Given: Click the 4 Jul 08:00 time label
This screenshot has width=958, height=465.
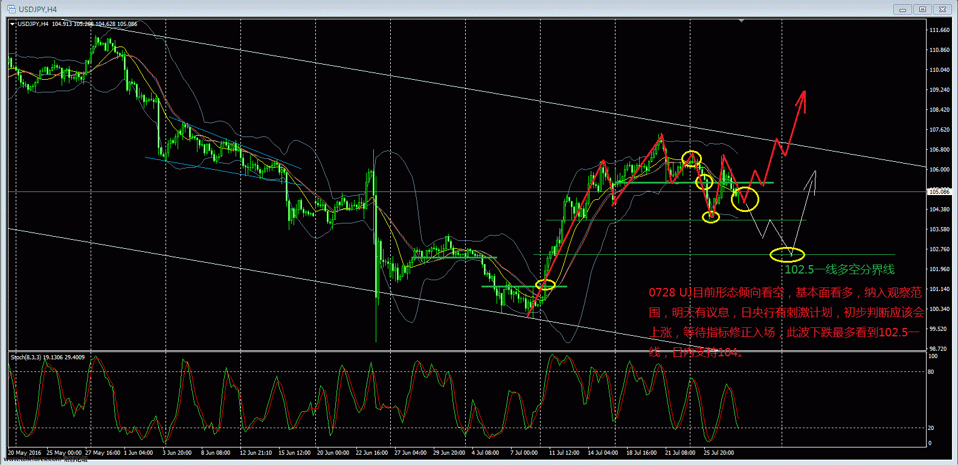Looking at the screenshot, I should [x=486, y=452].
